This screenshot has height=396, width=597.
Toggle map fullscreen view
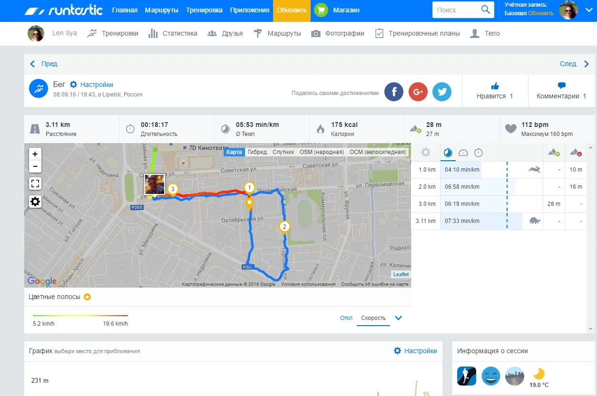point(35,184)
